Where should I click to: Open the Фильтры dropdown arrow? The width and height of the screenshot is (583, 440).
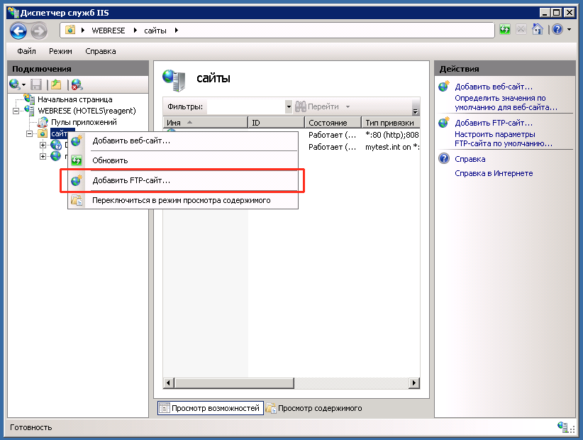289,106
